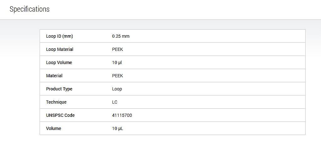
Task: Click the 10 µl loop volume value
Action: (x=117, y=62)
